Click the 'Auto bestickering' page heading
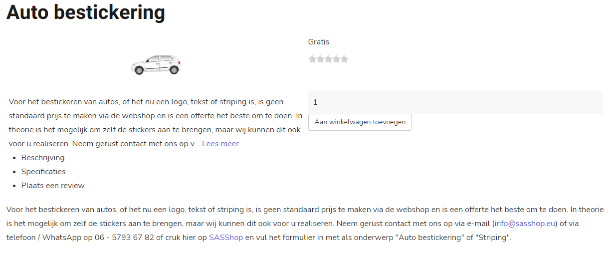 point(85,12)
